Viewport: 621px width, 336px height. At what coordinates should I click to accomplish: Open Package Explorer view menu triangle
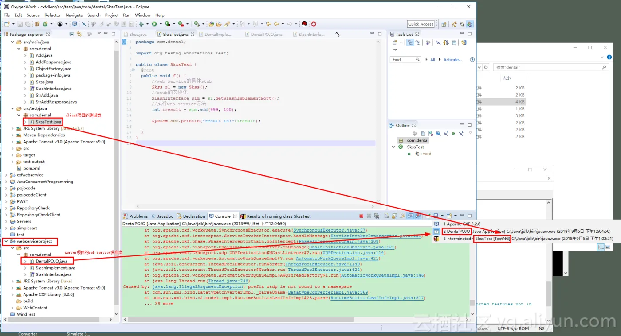99,34
